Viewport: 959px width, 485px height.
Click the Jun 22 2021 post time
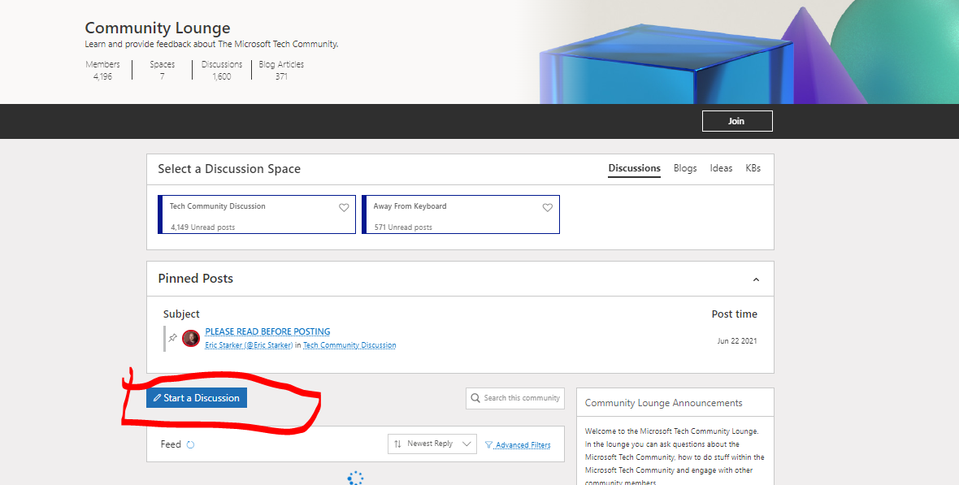[x=737, y=340]
